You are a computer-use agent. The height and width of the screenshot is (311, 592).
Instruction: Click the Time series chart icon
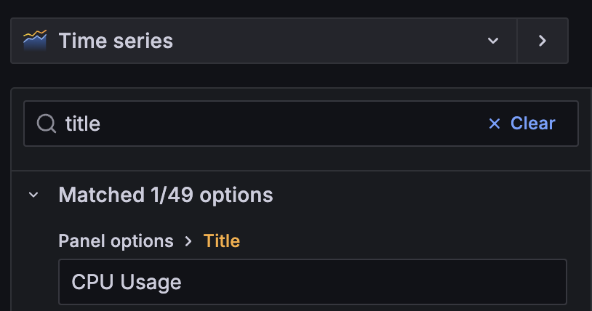(x=35, y=41)
